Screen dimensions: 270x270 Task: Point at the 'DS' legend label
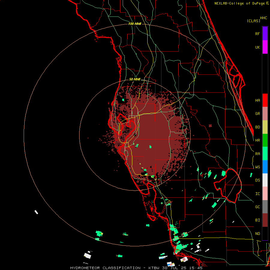[x=257, y=180]
